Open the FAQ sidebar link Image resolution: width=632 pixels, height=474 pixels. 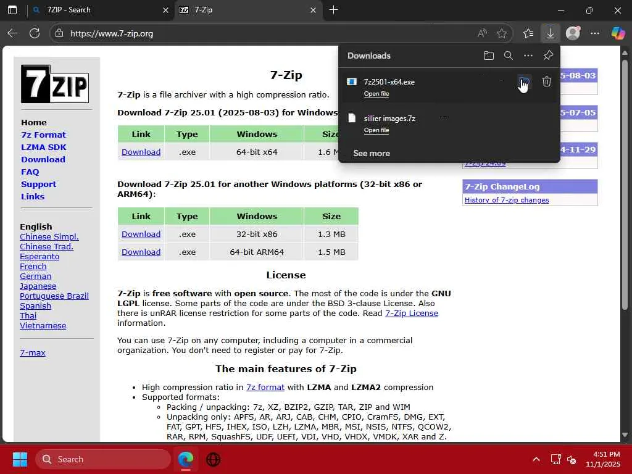coord(30,172)
